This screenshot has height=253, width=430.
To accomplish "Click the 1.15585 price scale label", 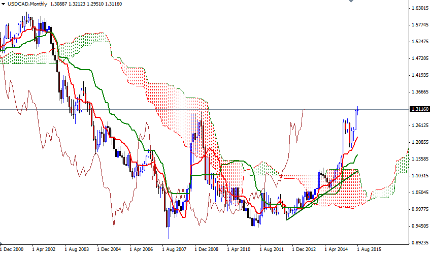I will pyautogui.click(x=420, y=159).
